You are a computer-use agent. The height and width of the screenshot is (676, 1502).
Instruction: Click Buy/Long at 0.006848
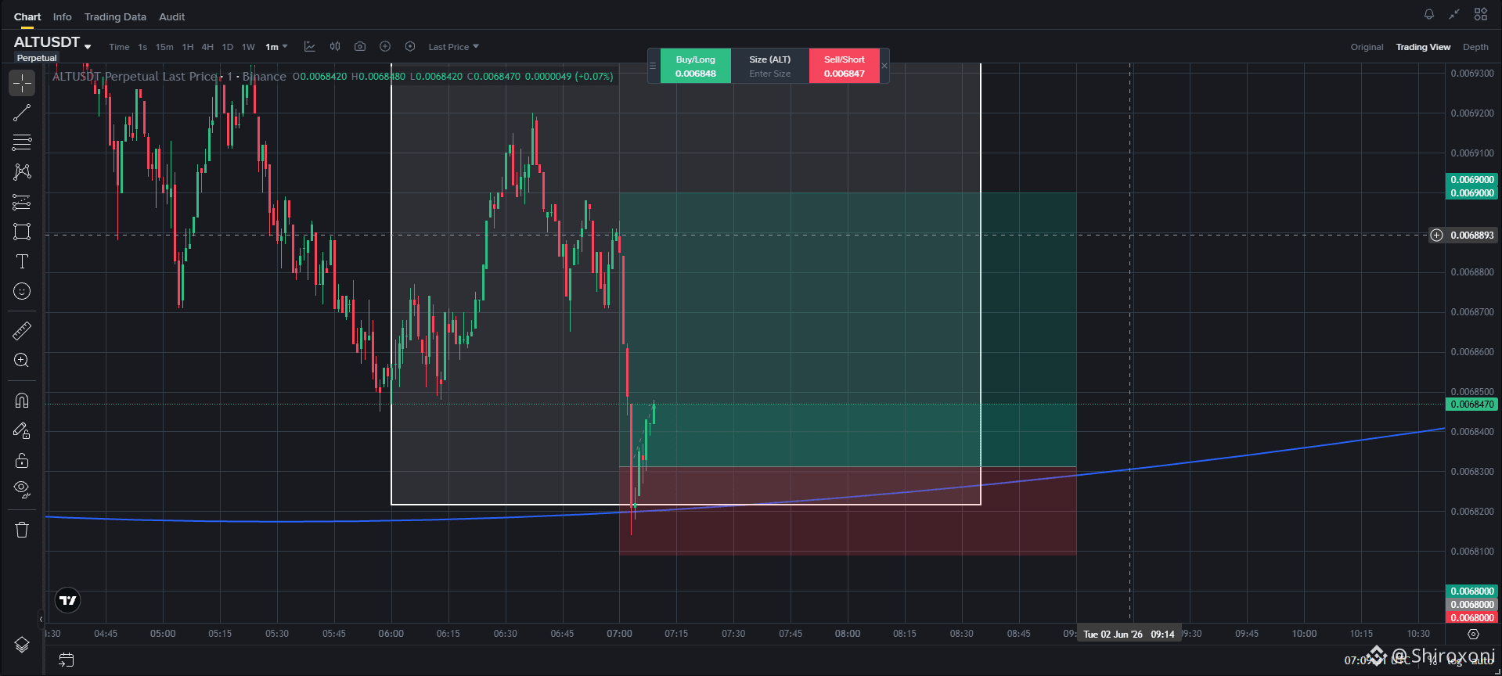tap(695, 66)
